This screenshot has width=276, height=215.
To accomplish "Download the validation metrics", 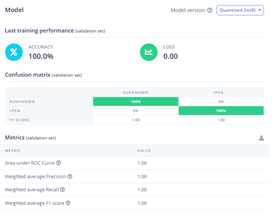I will click(x=261, y=138).
